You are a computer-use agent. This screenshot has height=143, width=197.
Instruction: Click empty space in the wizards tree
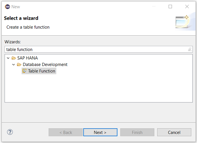pyautogui.click(x=113, y=88)
